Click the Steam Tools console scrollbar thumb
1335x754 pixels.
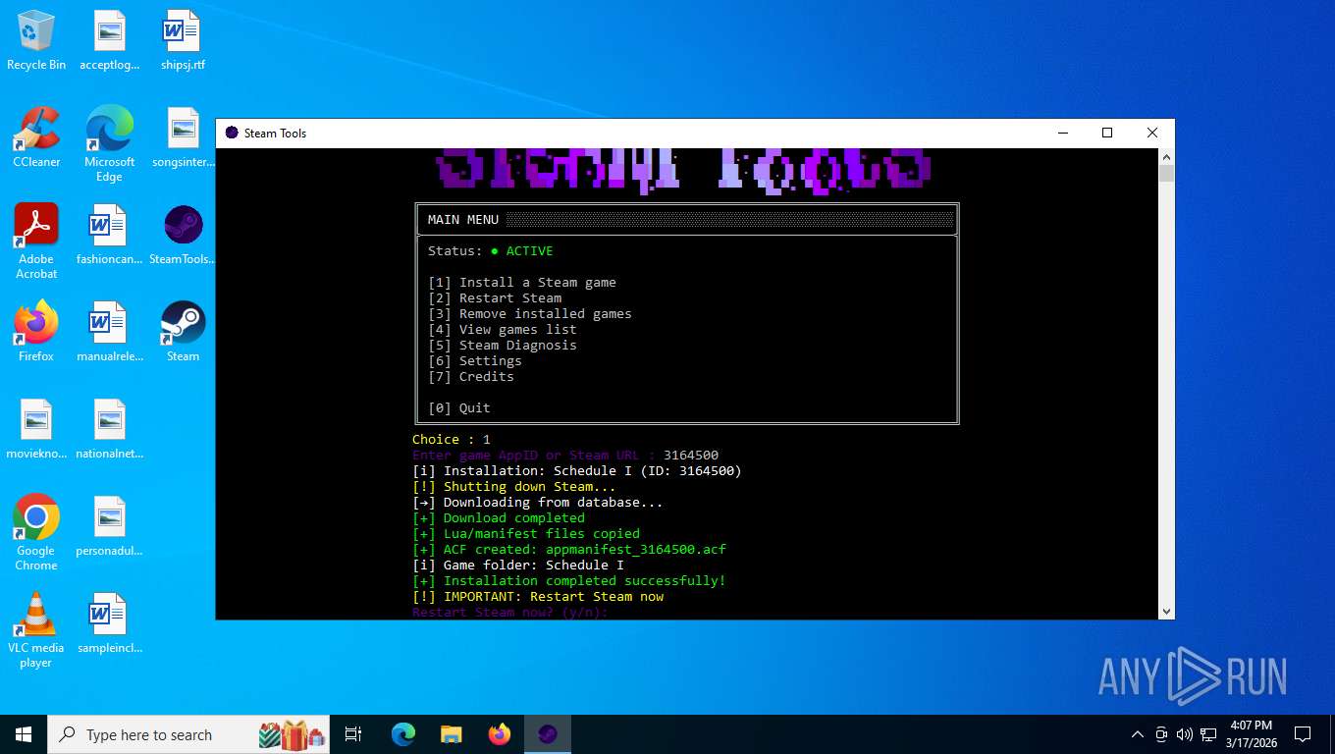[1166, 174]
